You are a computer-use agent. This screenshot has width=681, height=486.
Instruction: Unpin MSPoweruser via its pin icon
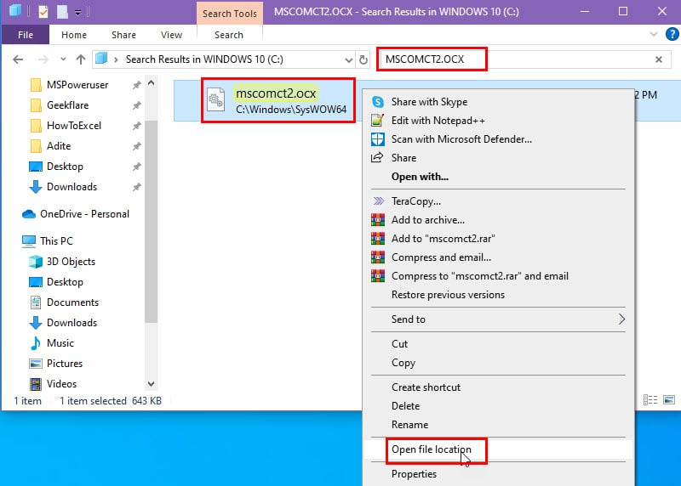pyautogui.click(x=137, y=85)
